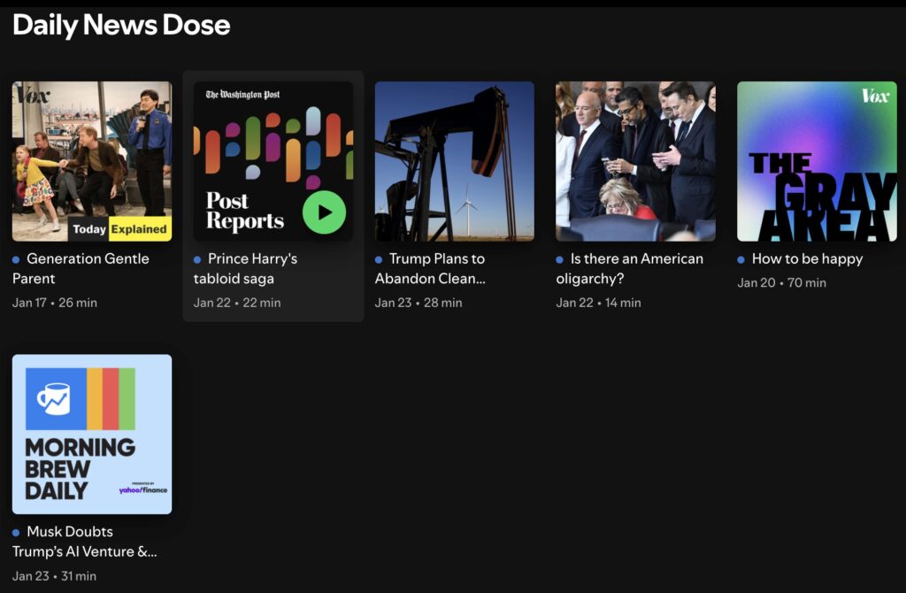This screenshot has width=906, height=593.
Task: Click the Jan 22 • 22 min label
Action: pyautogui.click(x=237, y=303)
